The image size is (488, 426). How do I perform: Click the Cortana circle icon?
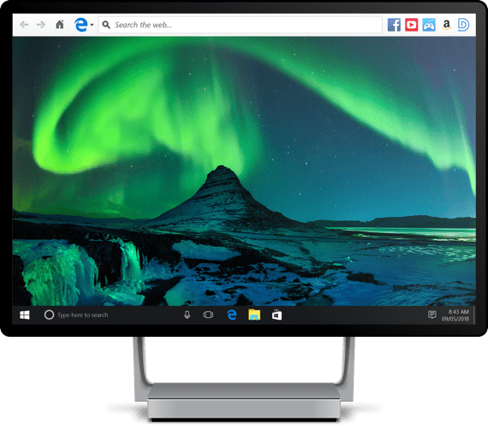pyautogui.click(x=49, y=315)
